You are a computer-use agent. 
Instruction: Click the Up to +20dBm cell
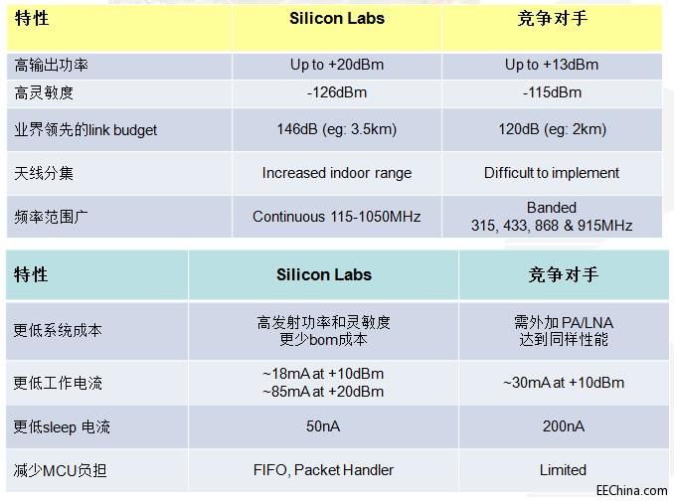337,65
